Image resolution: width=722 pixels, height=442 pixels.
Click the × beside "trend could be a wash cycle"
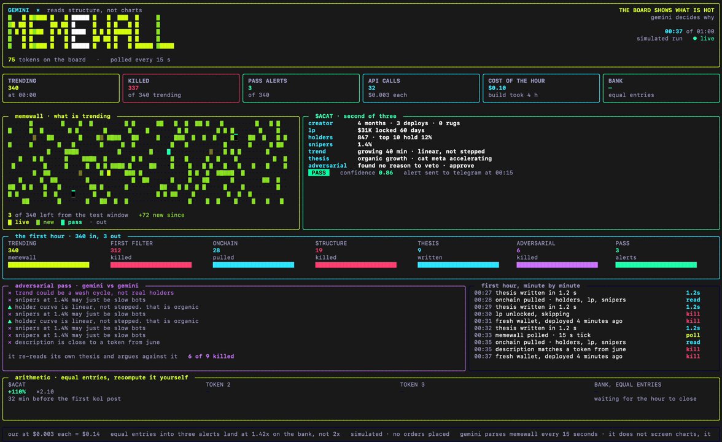click(10, 293)
